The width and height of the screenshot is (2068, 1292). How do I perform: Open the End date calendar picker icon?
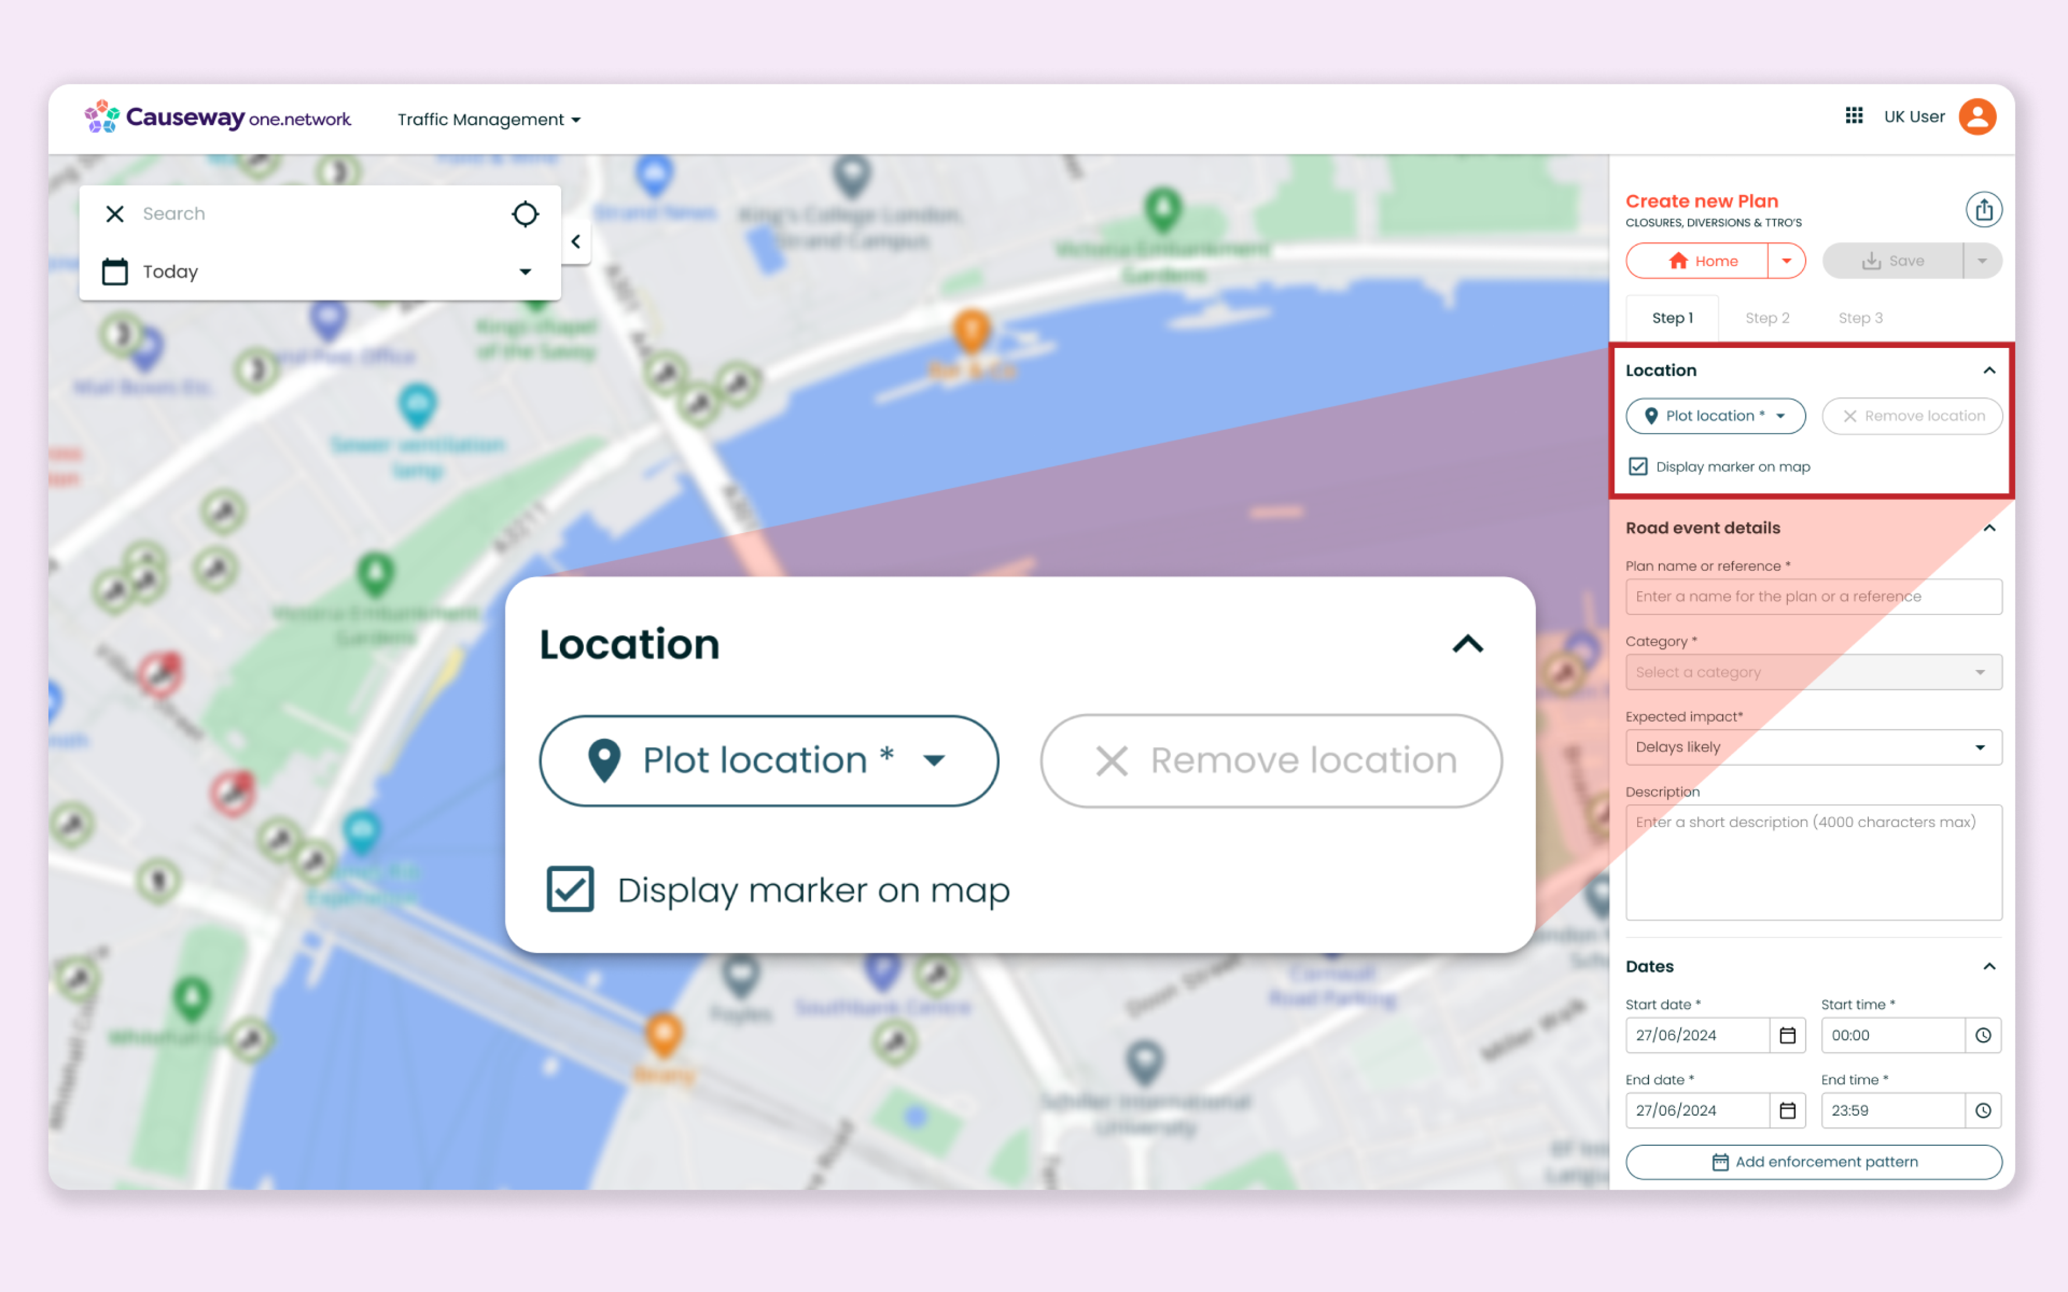(1787, 1110)
